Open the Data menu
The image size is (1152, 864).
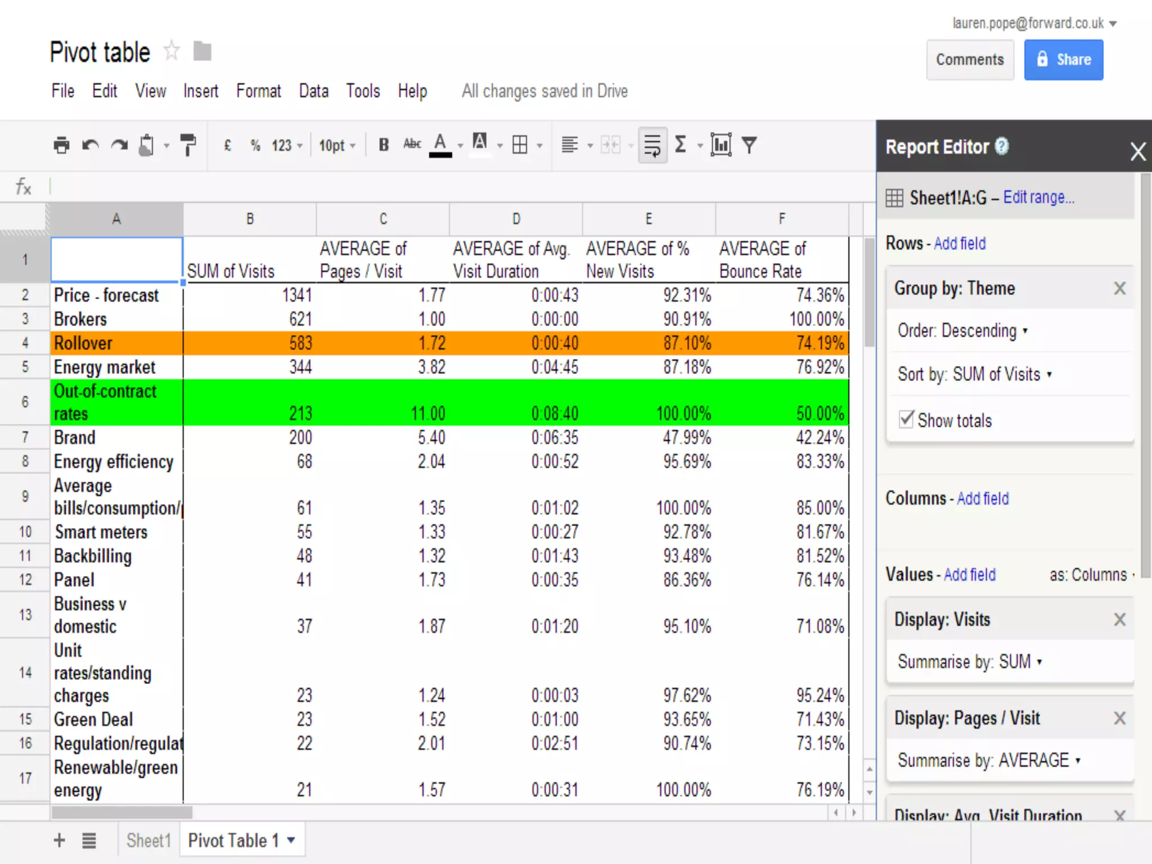(x=313, y=91)
